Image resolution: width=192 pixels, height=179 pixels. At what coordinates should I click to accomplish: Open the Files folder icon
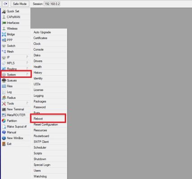tap(4, 86)
